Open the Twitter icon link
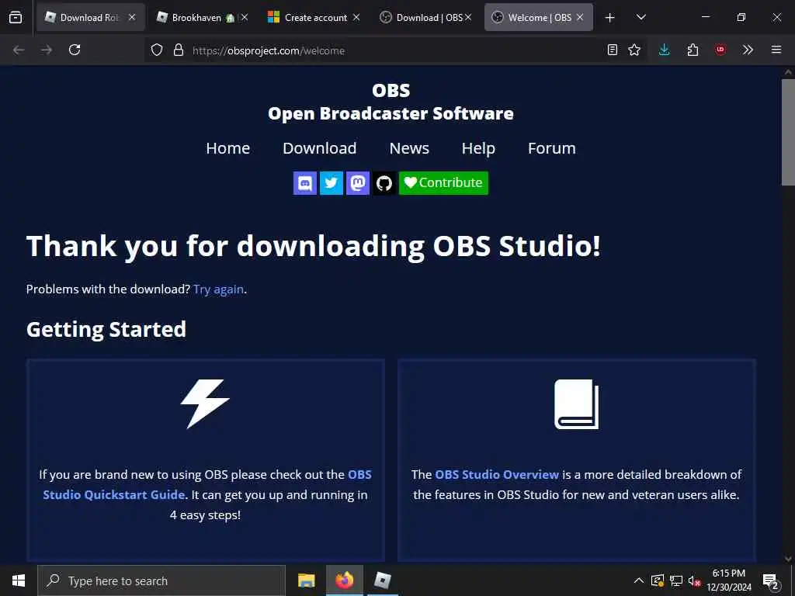Viewport: 795px width, 596px height. click(x=331, y=183)
